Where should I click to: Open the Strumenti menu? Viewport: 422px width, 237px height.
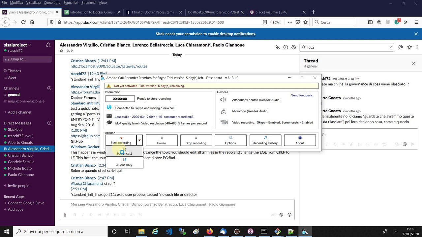point(88,3)
